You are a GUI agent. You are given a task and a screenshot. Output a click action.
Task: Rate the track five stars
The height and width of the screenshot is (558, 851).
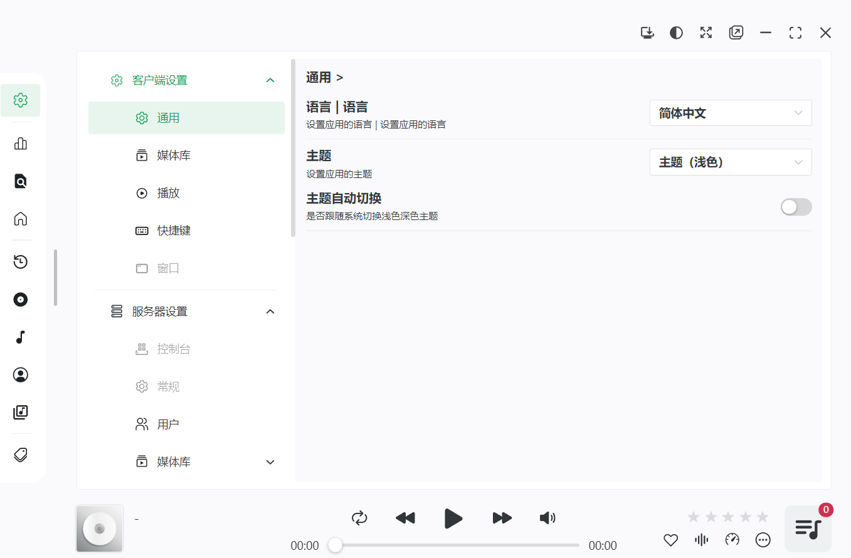(x=762, y=516)
